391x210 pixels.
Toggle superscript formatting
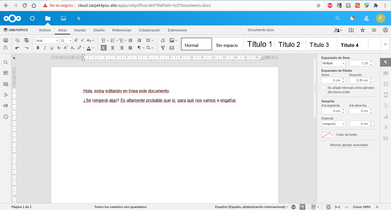tap(66, 48)
